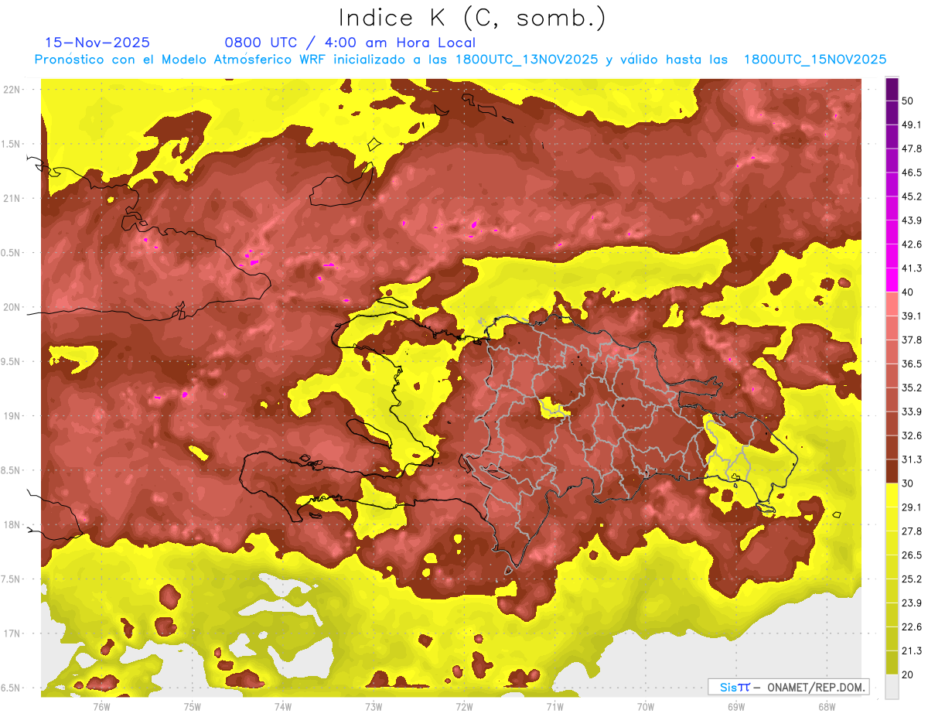Click the colorbar value "46.5"
The height and width of the screenshot is (717, 928).
coord(911,172)
